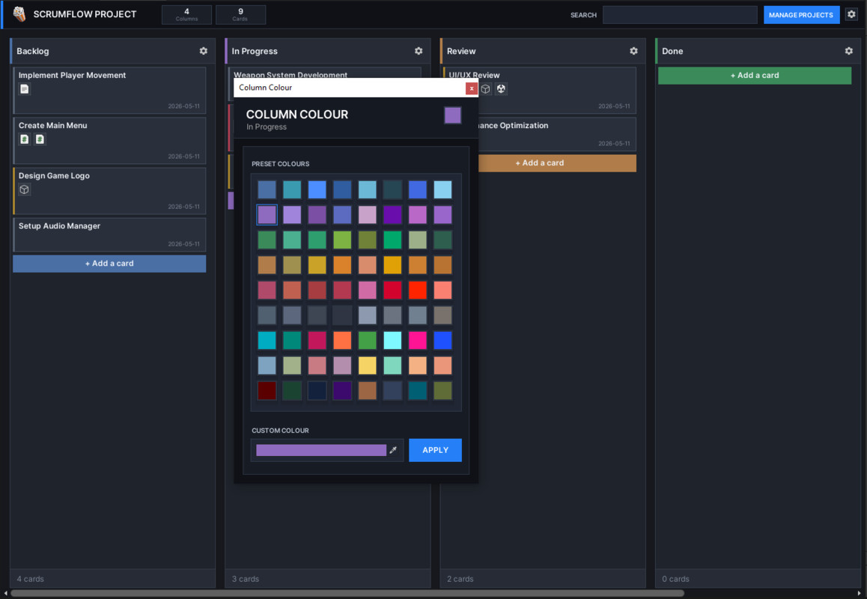867x599 pixels.
Task: Open the Design Game Logo card title
Action: tap(54, 176)
